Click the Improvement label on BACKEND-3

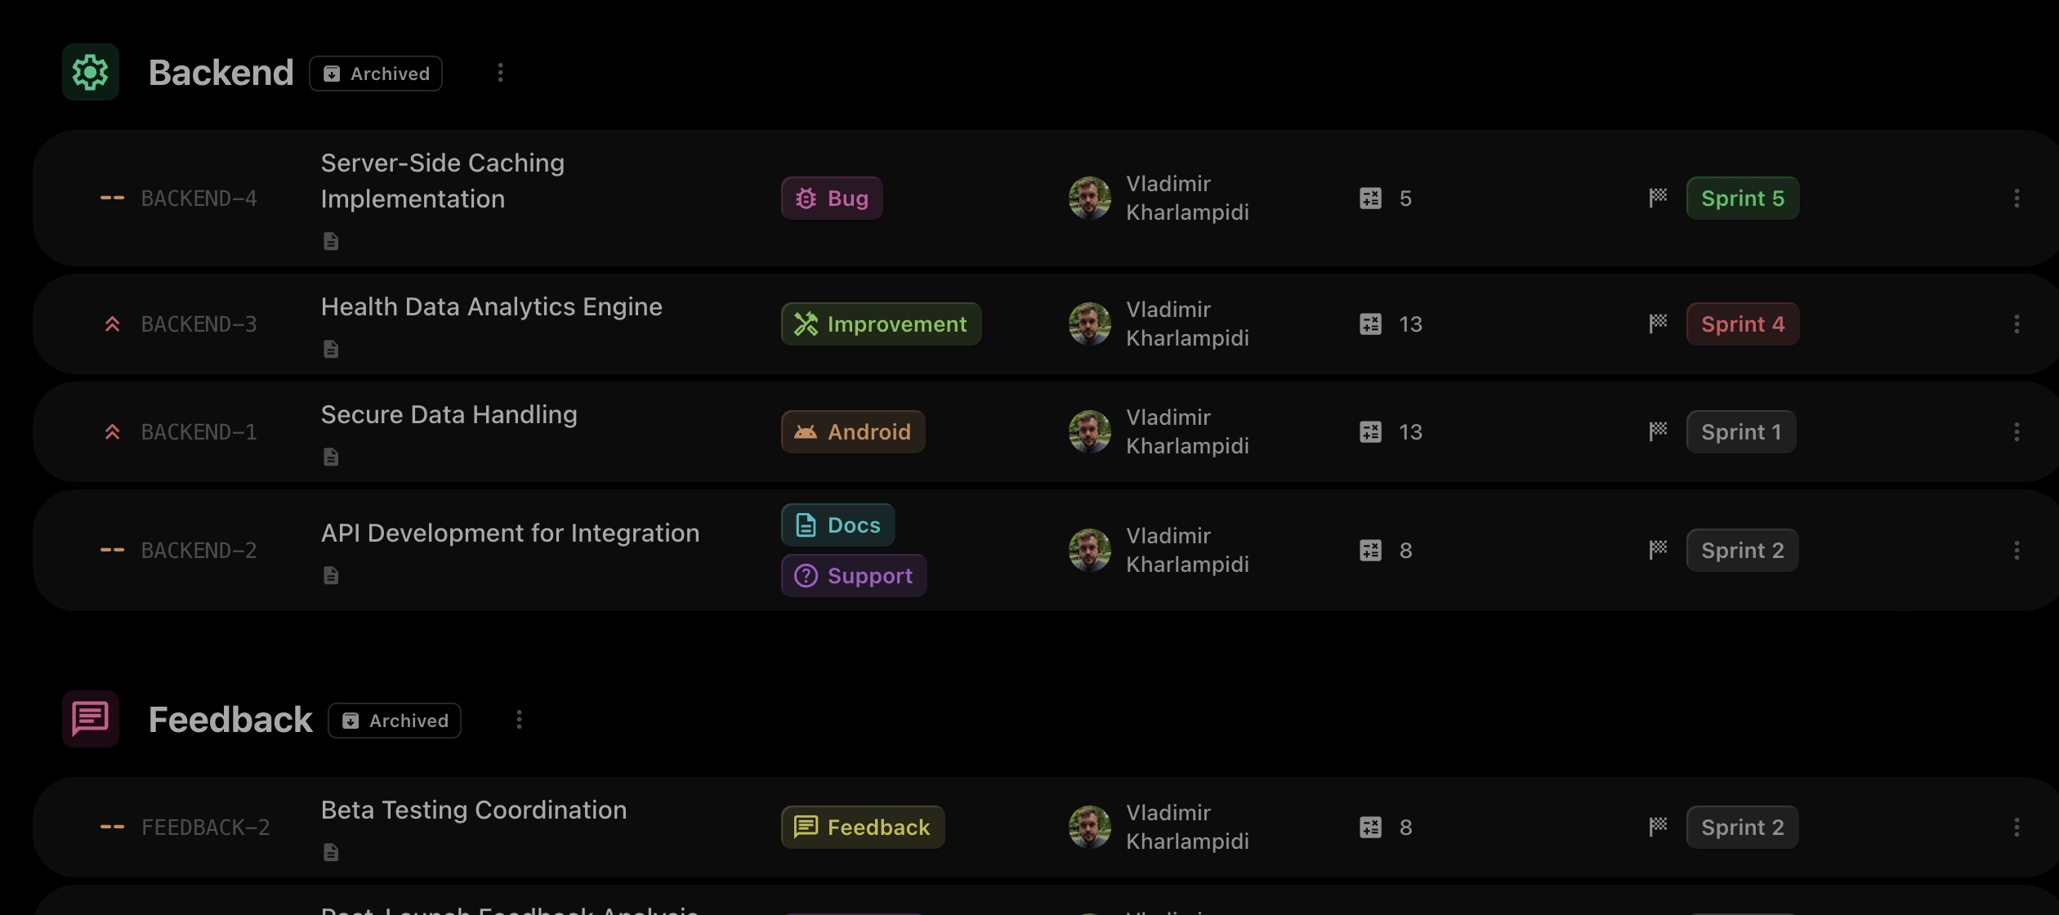(881, 324)
